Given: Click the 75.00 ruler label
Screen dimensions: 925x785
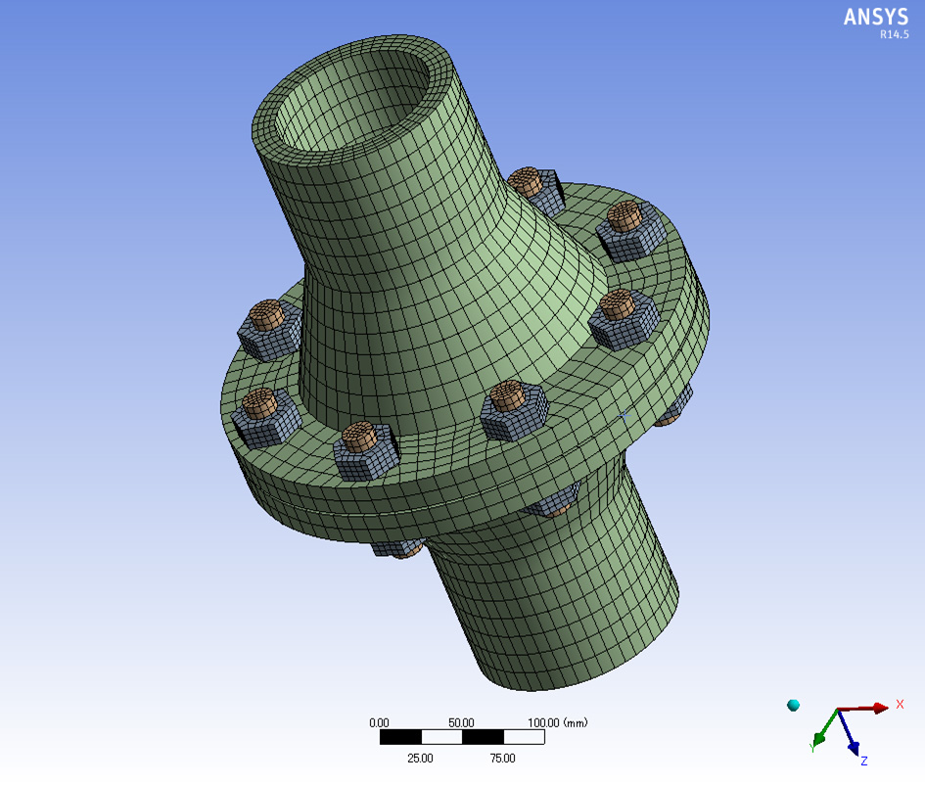Looking at the screenshot, I should coord(502,758).
